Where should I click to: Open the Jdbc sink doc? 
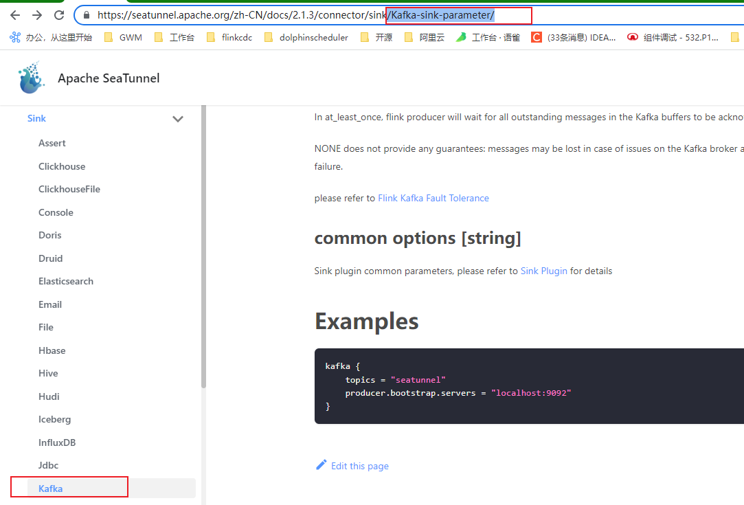[x=48, y=466]
